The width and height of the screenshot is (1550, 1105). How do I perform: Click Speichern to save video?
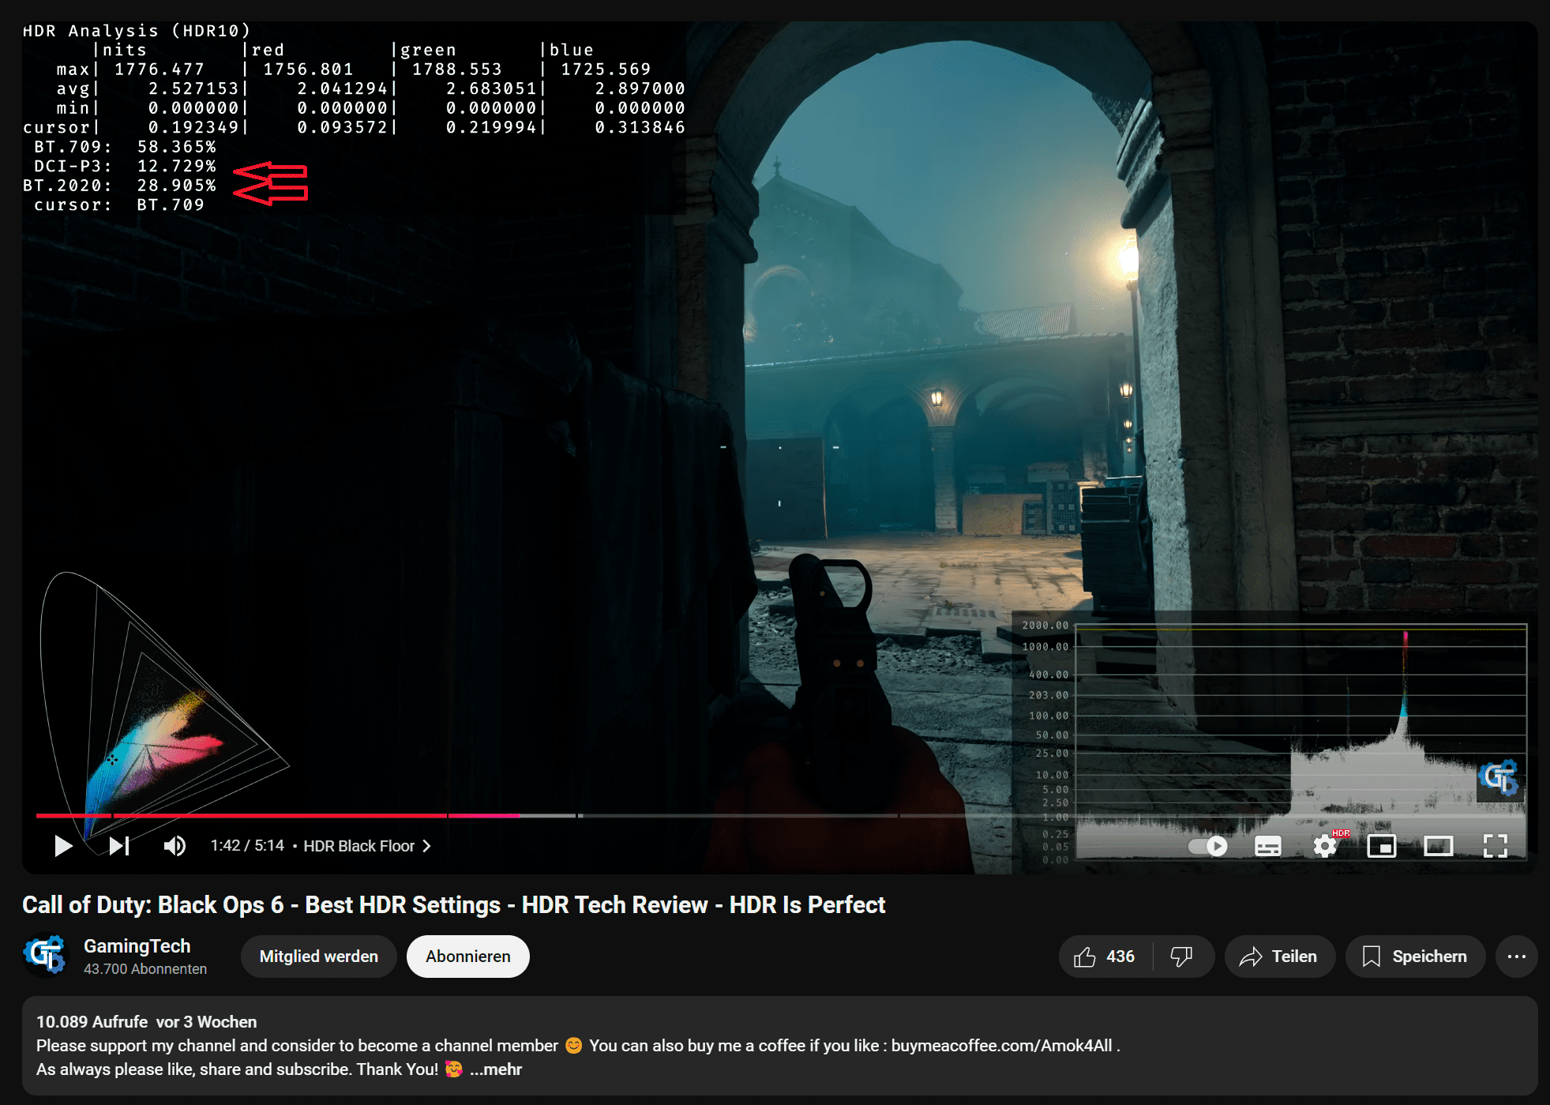pos(1415,957)
